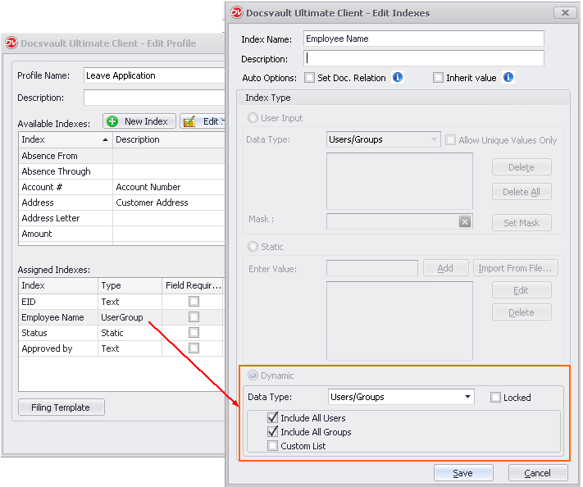Image resolution: width=583 pixels, height=487 pixels.
Task: Toggle Field Required for Approved by row
Action: [194, 348]
